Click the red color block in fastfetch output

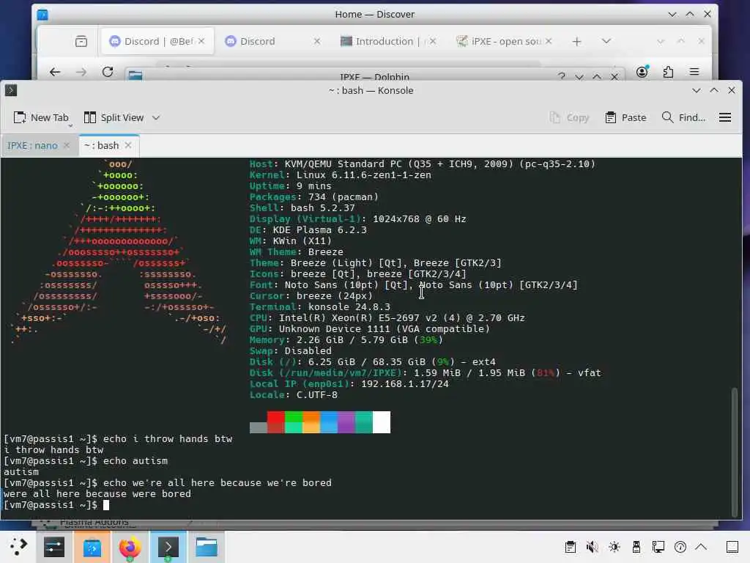tap(275, 422)
